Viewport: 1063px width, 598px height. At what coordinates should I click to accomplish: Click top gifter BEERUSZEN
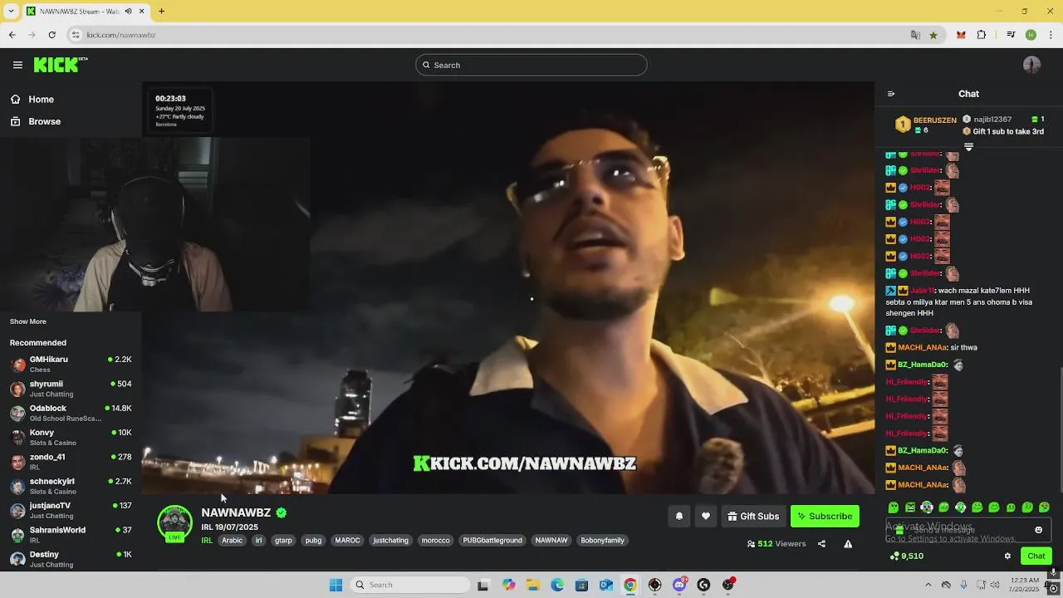pos(934,120)
